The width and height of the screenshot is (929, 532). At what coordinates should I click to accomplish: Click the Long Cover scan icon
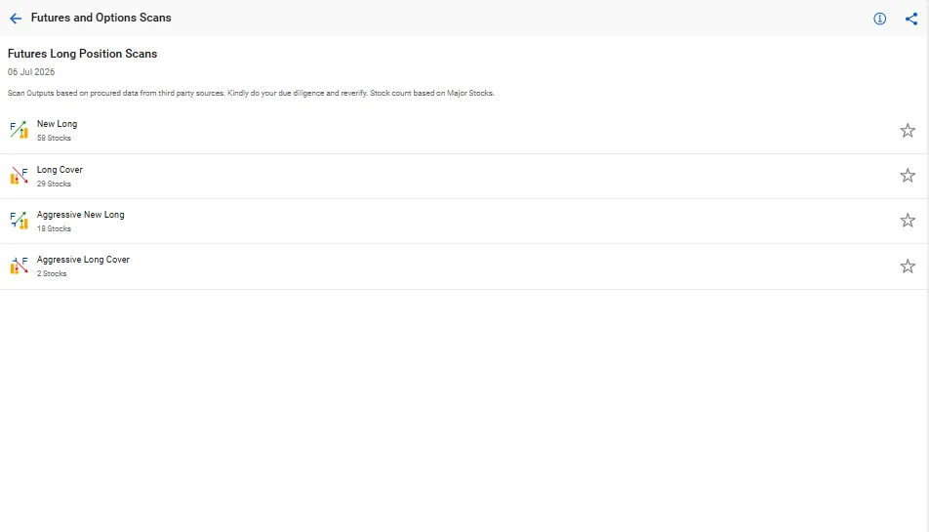19,176
